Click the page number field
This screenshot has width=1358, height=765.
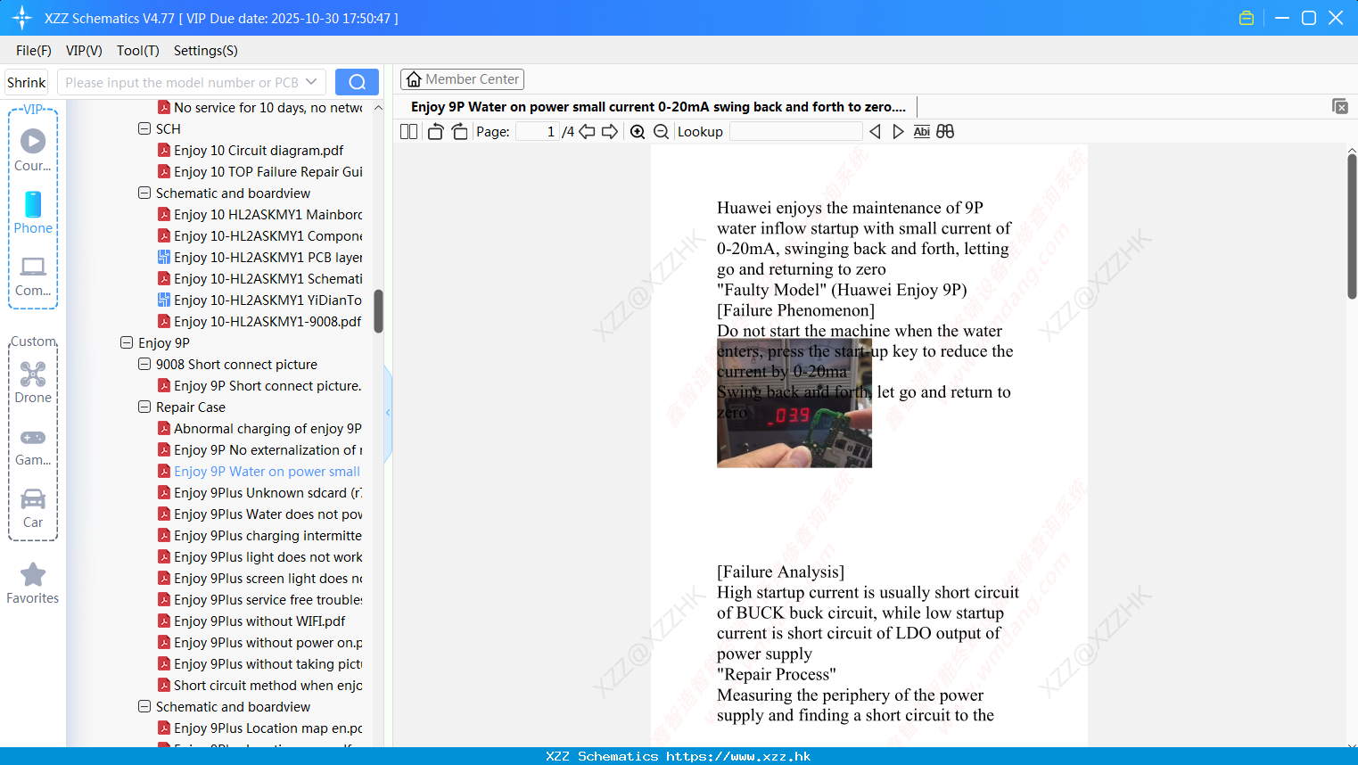click(x=538, y=132)
